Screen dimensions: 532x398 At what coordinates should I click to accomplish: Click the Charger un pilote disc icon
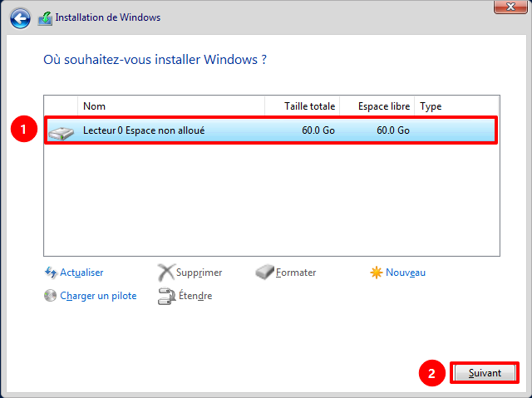pyautogui.click(x=51, y=296)
